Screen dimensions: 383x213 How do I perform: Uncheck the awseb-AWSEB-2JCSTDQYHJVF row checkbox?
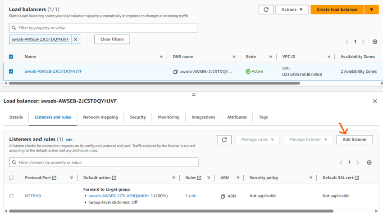coord(11,71)
